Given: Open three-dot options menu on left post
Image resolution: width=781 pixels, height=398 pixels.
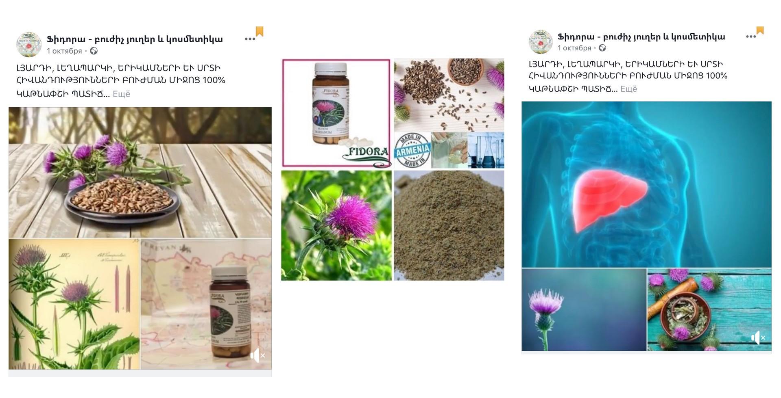Looking at the screenshot, I should 250,39.
